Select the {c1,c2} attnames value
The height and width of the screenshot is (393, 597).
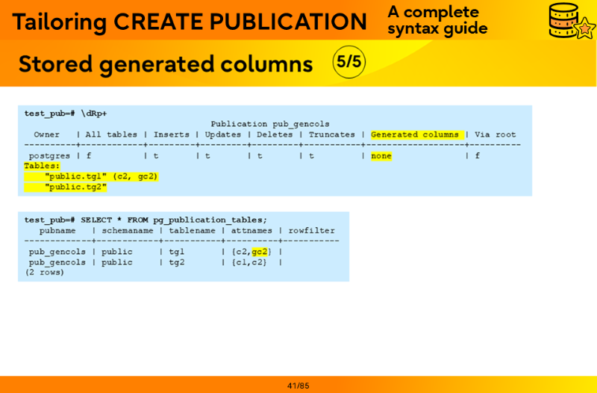click(249, 262)
